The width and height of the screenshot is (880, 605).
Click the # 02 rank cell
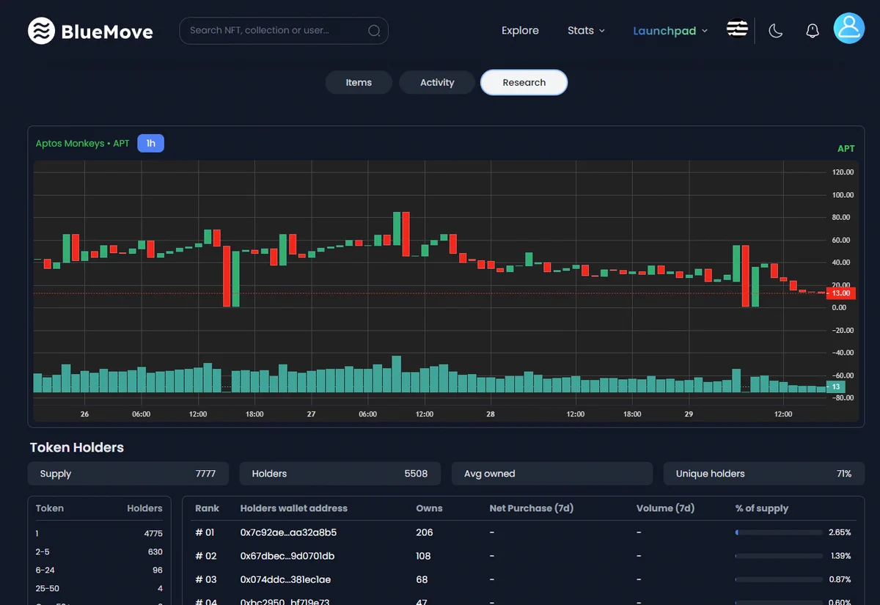pyautogui.click(x=206, y=556)
